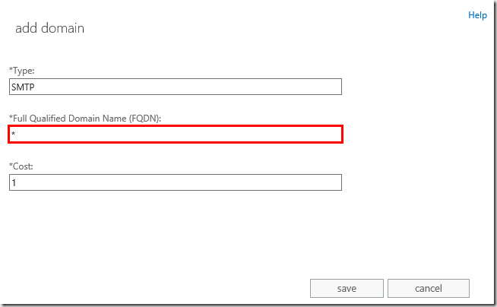Click the Full Qualified Domain Name field
The height and width of the screenshot is (307, 497).
pyautogui.click(x=176, y=135)
